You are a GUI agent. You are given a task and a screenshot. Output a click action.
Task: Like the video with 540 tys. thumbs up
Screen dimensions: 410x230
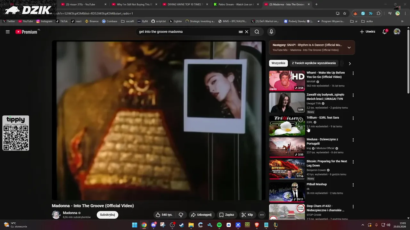164,215
